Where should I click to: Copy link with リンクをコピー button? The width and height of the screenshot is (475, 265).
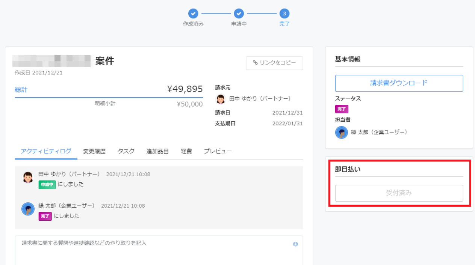click(x=274, y=63)
